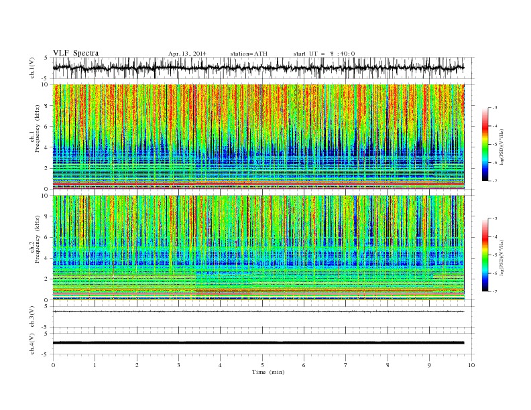Click the log(PSD) label beside ch.2 color bar
The height and width of the screenshot is (410, 531).
[501, 257]
